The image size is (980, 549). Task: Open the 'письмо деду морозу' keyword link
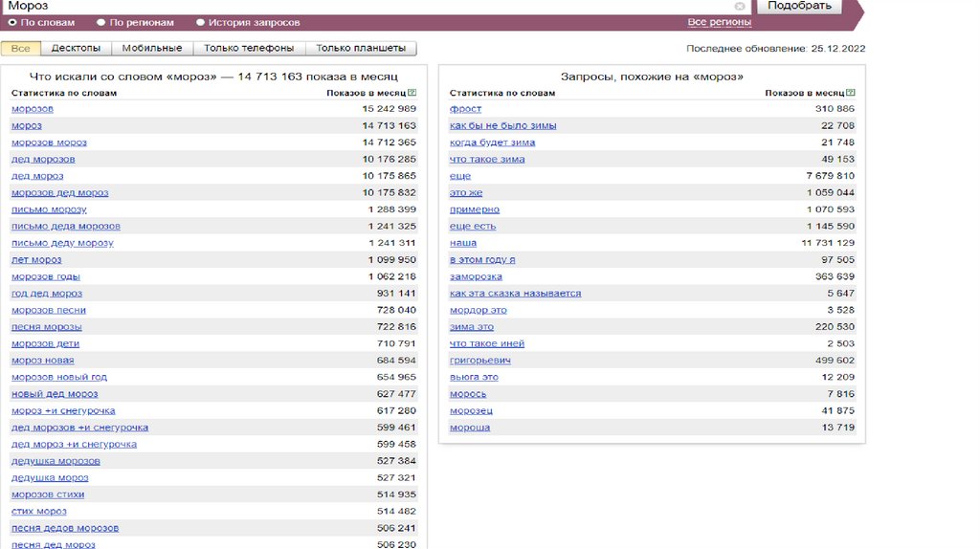tap(62, 243)
